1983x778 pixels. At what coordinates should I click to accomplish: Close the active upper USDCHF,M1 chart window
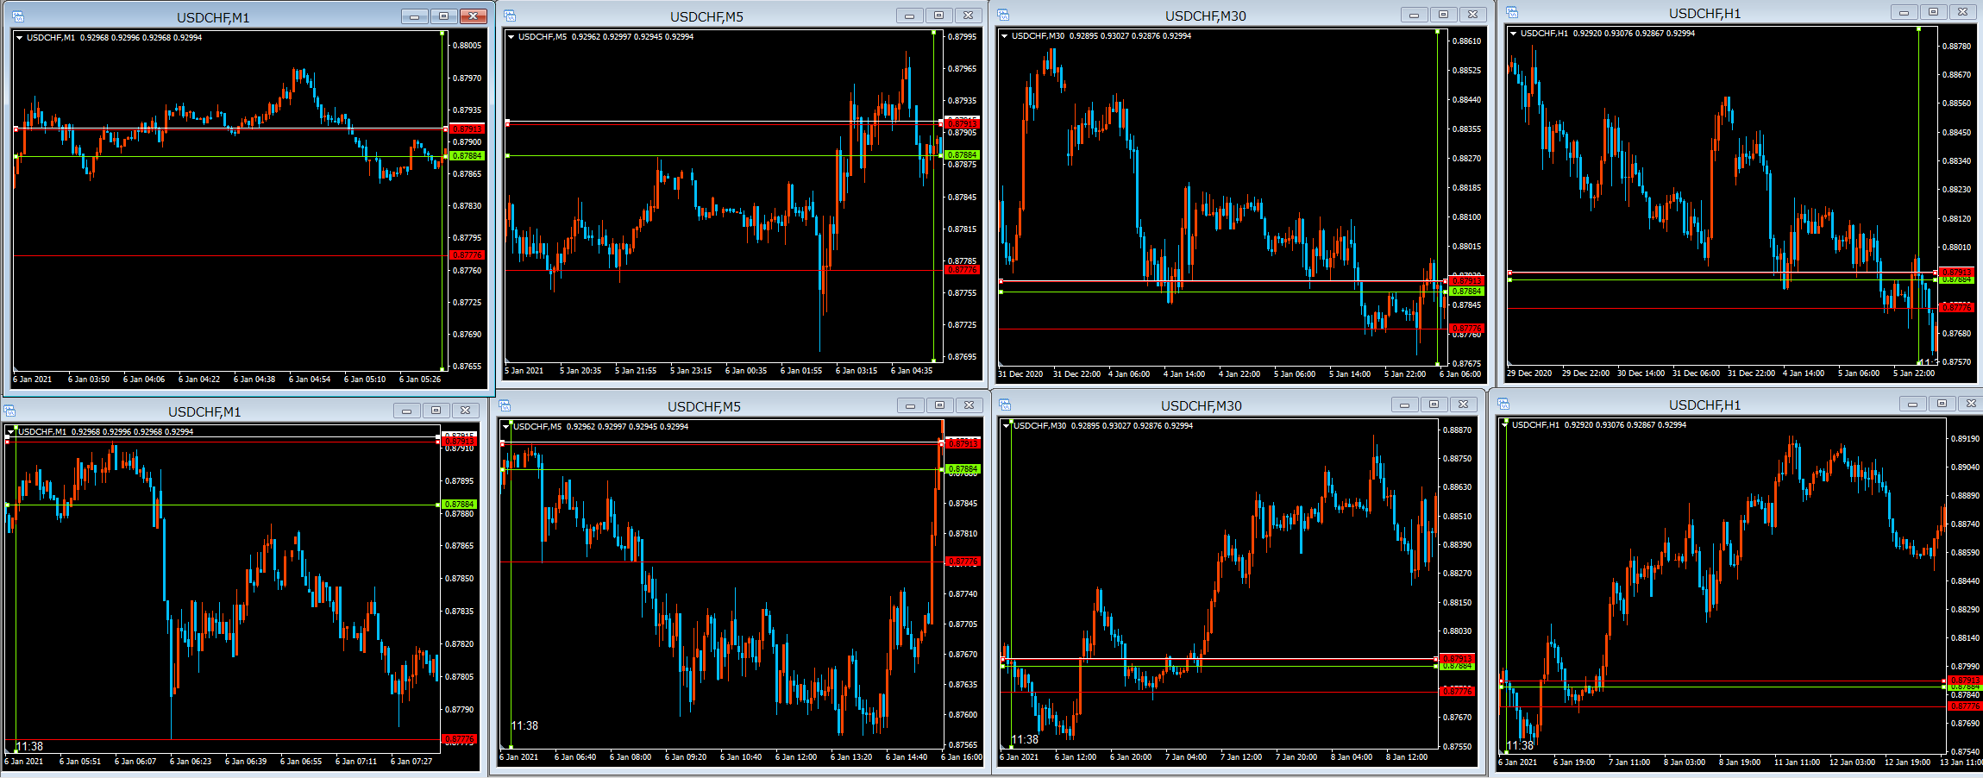pyautogui.click(x=473, y=16)
